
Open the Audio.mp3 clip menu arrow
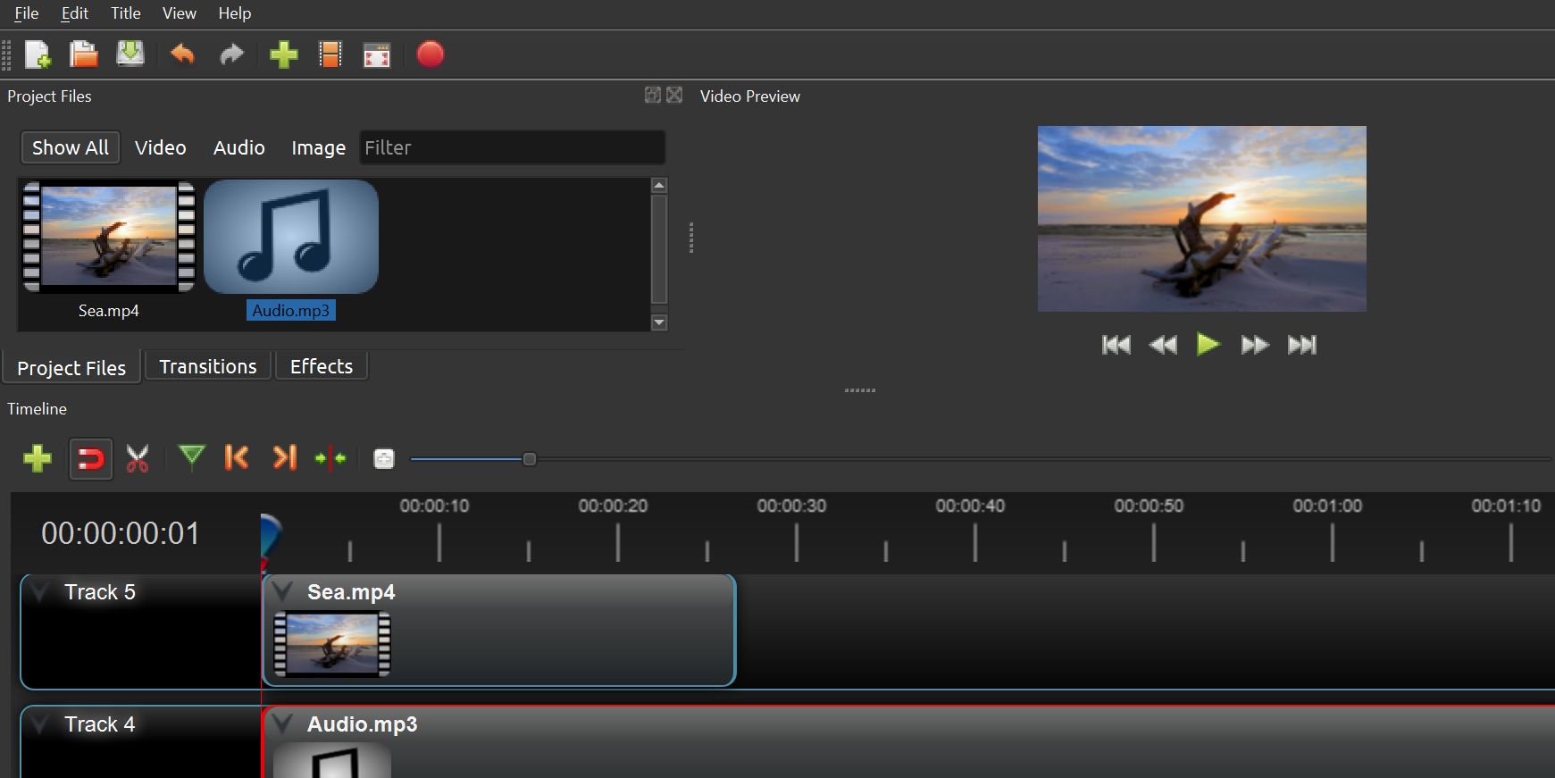[283, 724]
